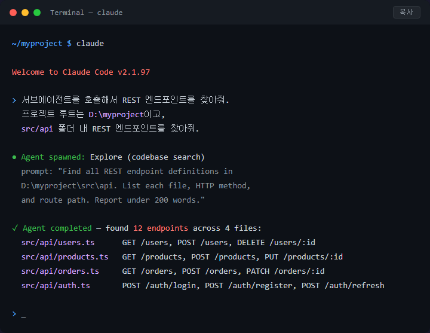Click the 'claude' command text

click(90, 44)
